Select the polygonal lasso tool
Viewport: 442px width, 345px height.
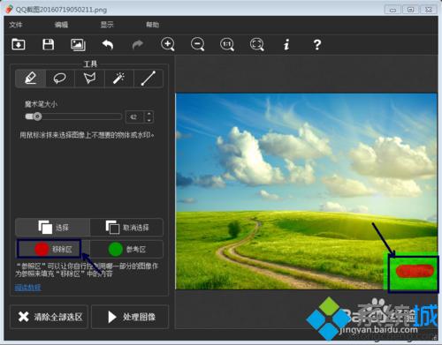pos(89,79)
